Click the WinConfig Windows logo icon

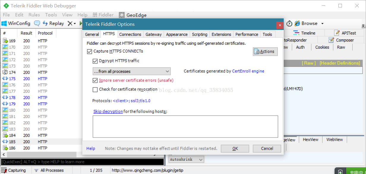[4, 23]
